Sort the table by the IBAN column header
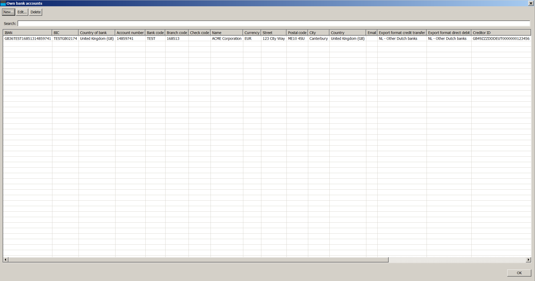The height and width of the screenshot is (281, 535). point(27,32)
